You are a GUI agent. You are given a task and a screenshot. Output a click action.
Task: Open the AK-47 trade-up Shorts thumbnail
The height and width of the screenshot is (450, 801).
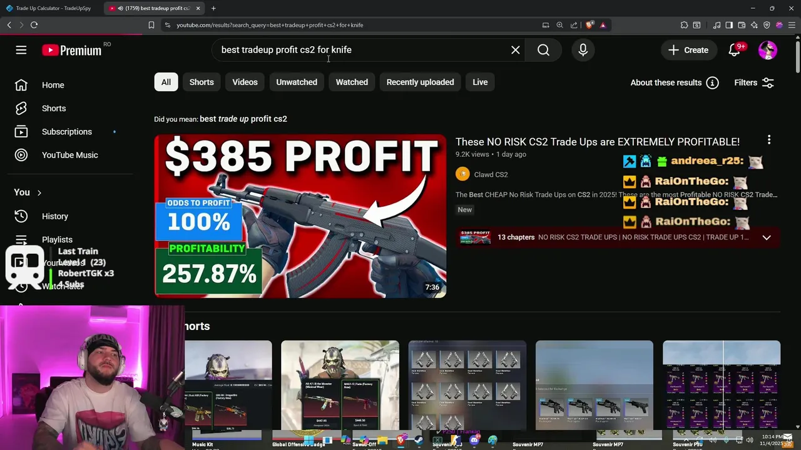click(x=340, y=385)
